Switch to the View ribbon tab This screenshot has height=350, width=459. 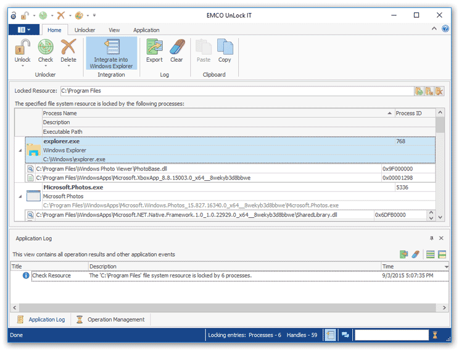pos(114,30)
